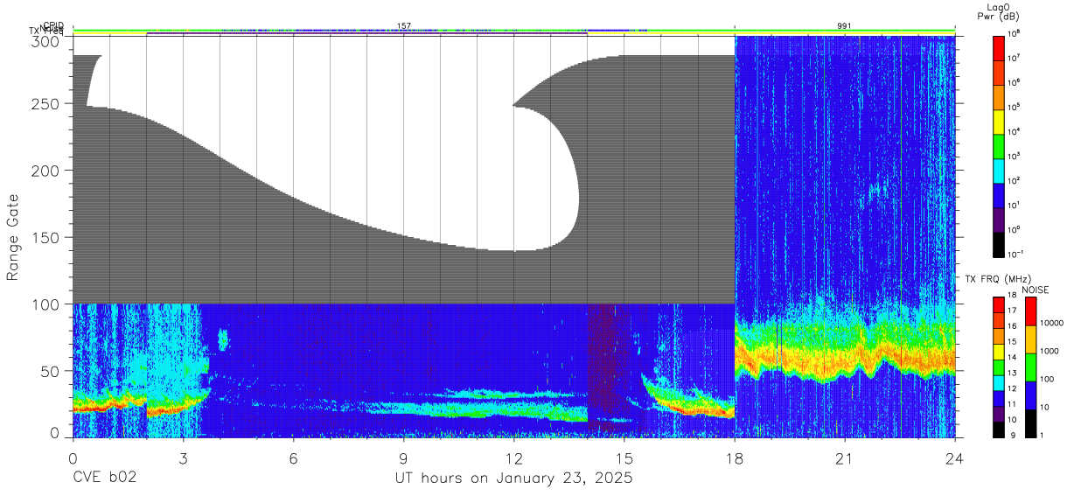This screenshot has height=496, width=1074.
Task: Click the CPID value '991' above the plot
Action: [844, 26]
